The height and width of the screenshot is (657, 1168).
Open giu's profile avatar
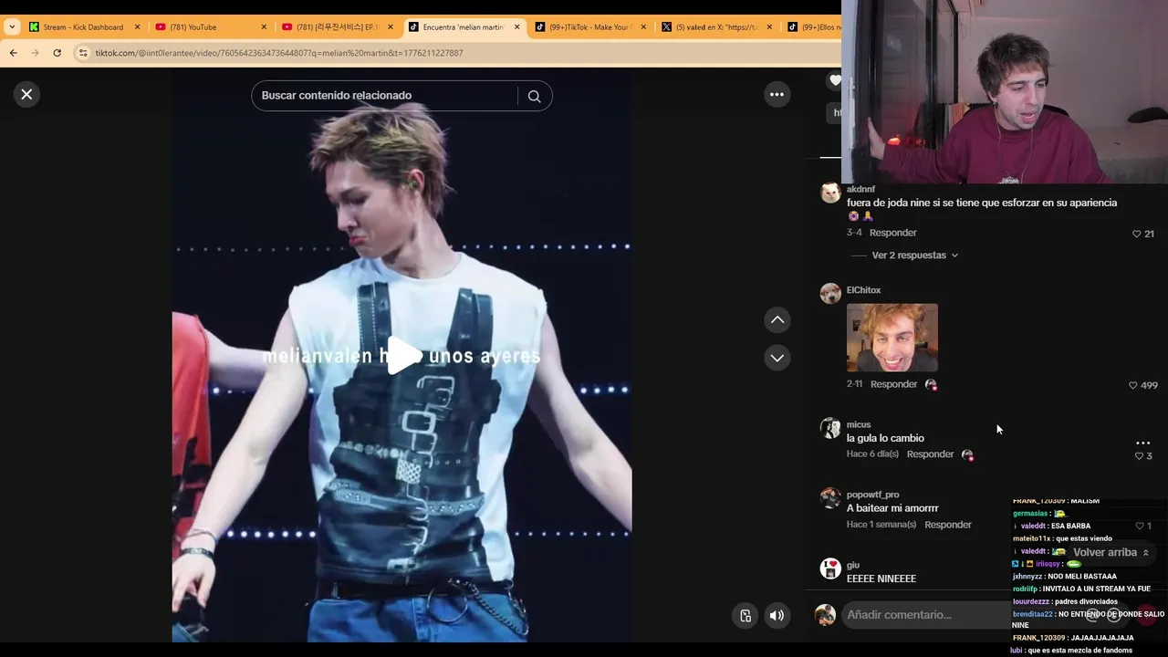click(x=830, y=568)
